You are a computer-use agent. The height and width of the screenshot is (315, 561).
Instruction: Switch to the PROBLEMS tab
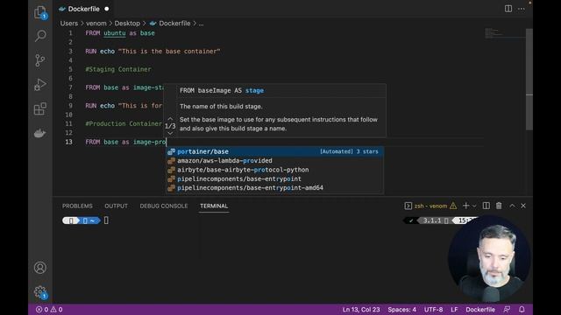[77, 206]
